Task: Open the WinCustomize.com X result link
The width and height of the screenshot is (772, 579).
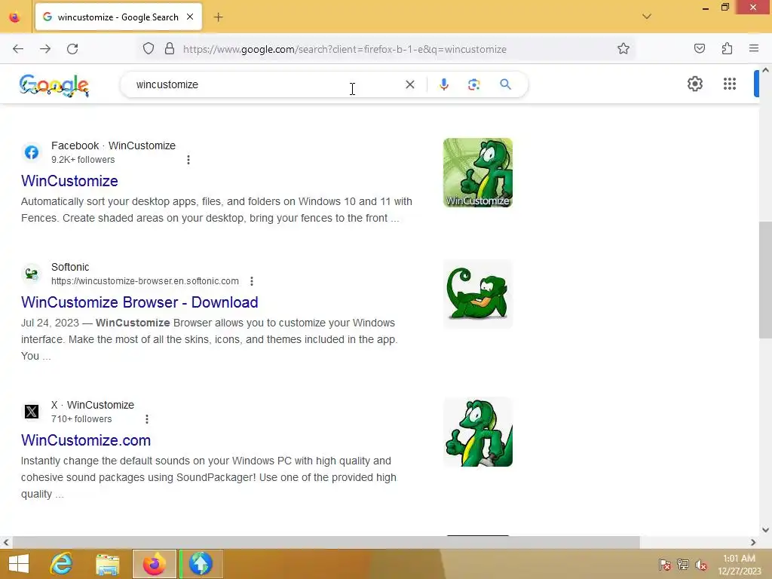Action: pos(86,440)
